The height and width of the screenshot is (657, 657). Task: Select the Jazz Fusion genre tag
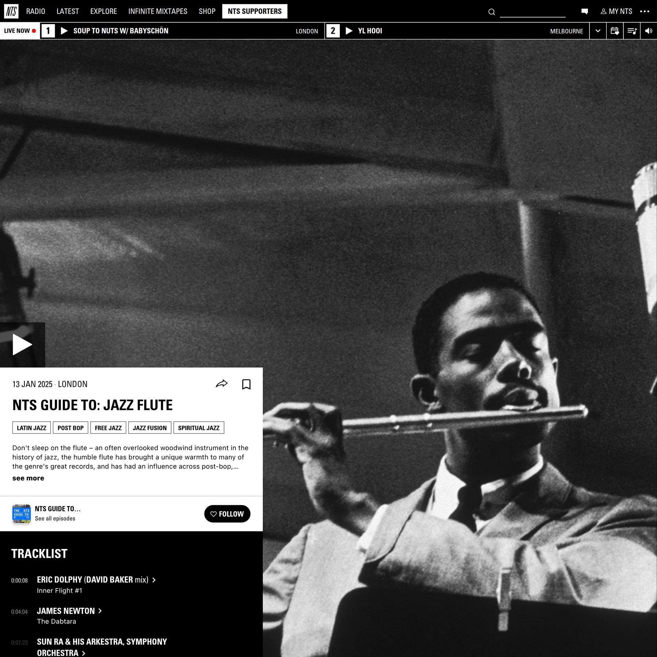[150, 428]
